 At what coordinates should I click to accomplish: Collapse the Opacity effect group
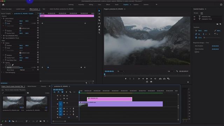click(x=2, y=63)
